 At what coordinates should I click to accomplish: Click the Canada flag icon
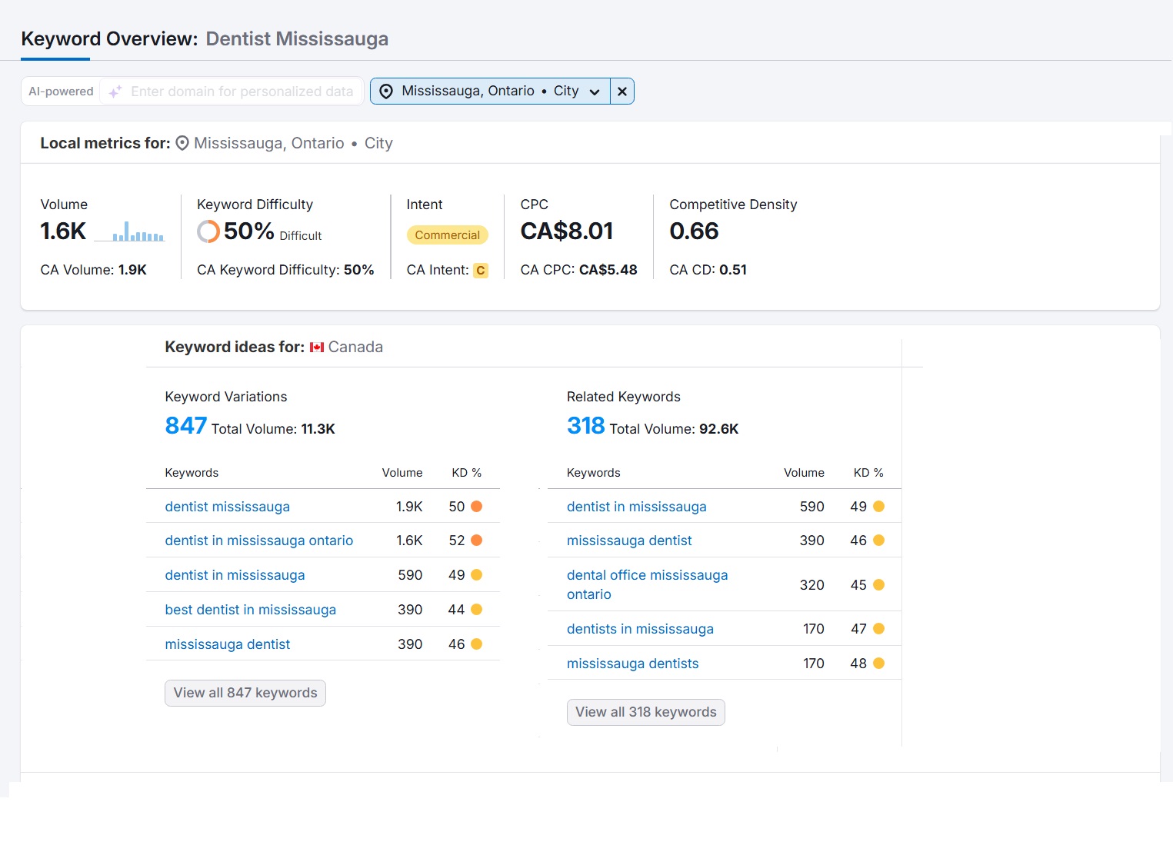tap(317, 348)
